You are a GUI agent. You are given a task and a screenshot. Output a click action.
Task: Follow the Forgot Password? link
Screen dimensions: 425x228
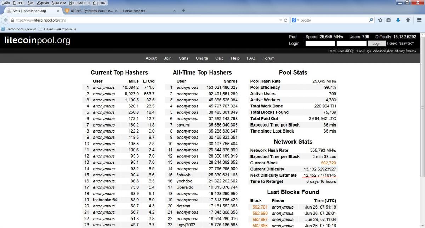(401, 43)
